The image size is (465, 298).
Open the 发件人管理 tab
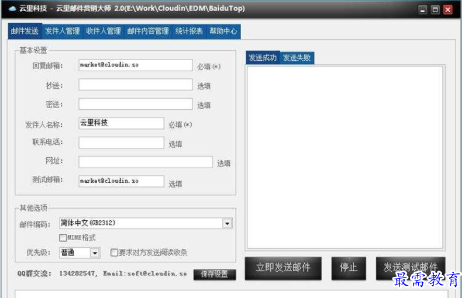(62, 31)
